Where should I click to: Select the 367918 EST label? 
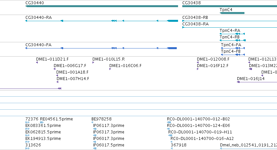pos(179,145)
